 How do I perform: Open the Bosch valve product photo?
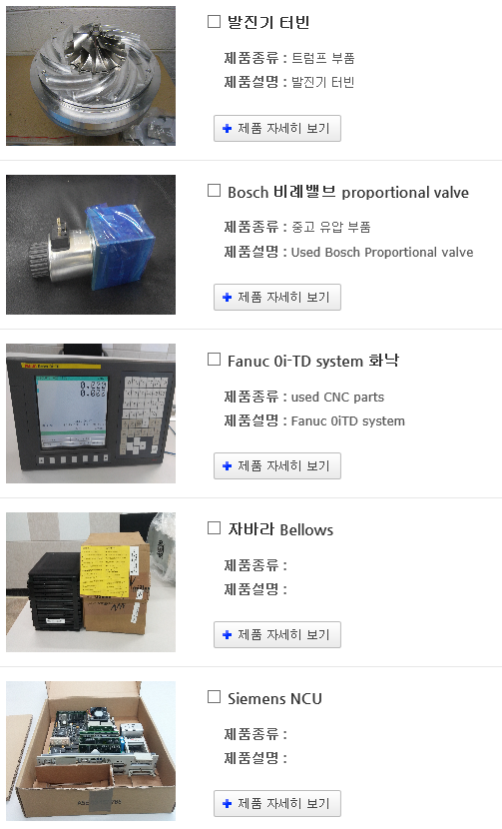[91, 245]
